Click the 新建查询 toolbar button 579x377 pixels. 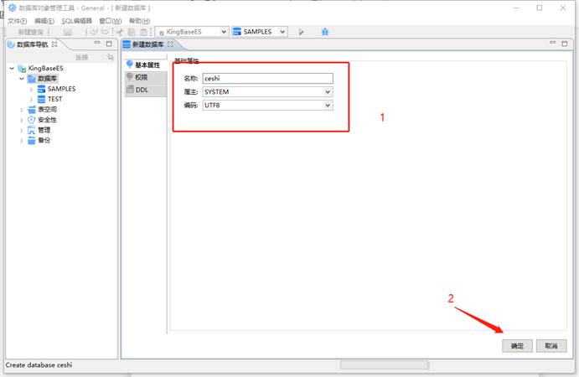(31, 32)
